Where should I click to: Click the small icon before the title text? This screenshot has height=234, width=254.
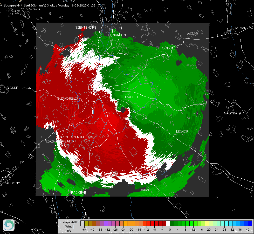point(1,5)
